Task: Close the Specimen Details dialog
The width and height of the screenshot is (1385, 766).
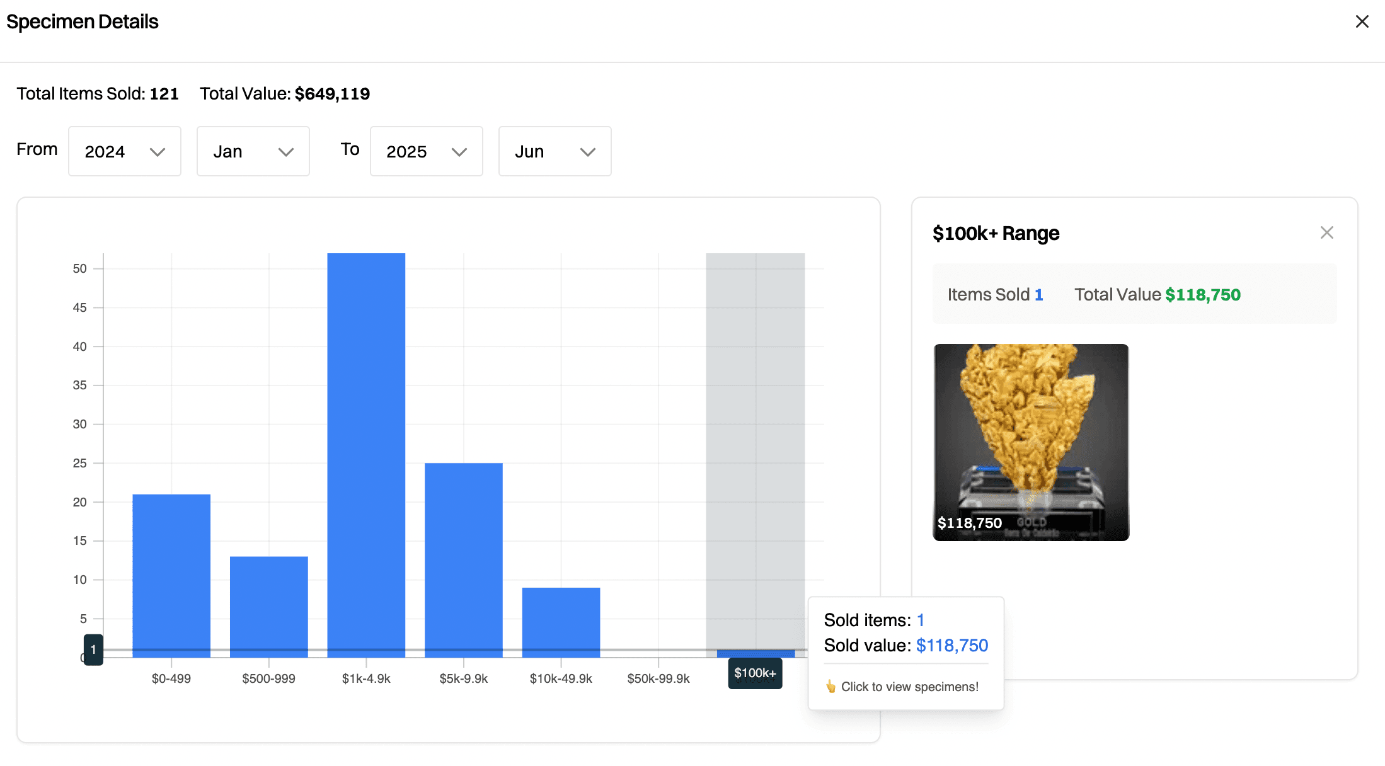Action: click(x=1362, y=21)
